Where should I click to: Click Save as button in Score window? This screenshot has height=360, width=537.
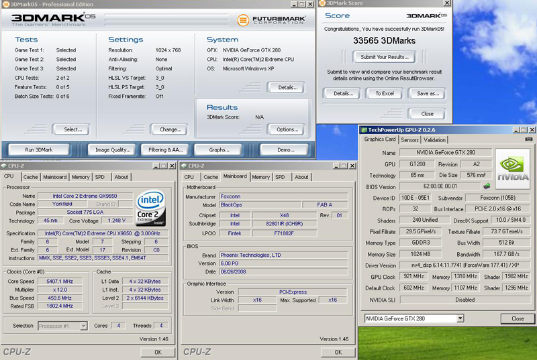pos(428,93)
